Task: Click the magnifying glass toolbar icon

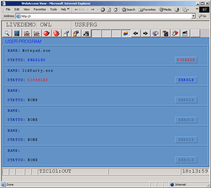Action: (x=7, y=33)
